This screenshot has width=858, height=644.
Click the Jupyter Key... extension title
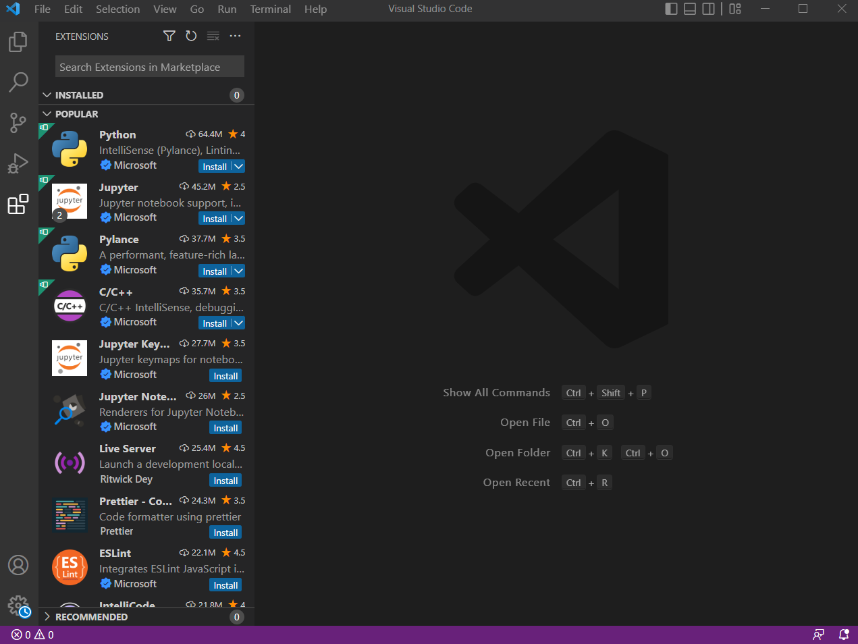[134, 344]
